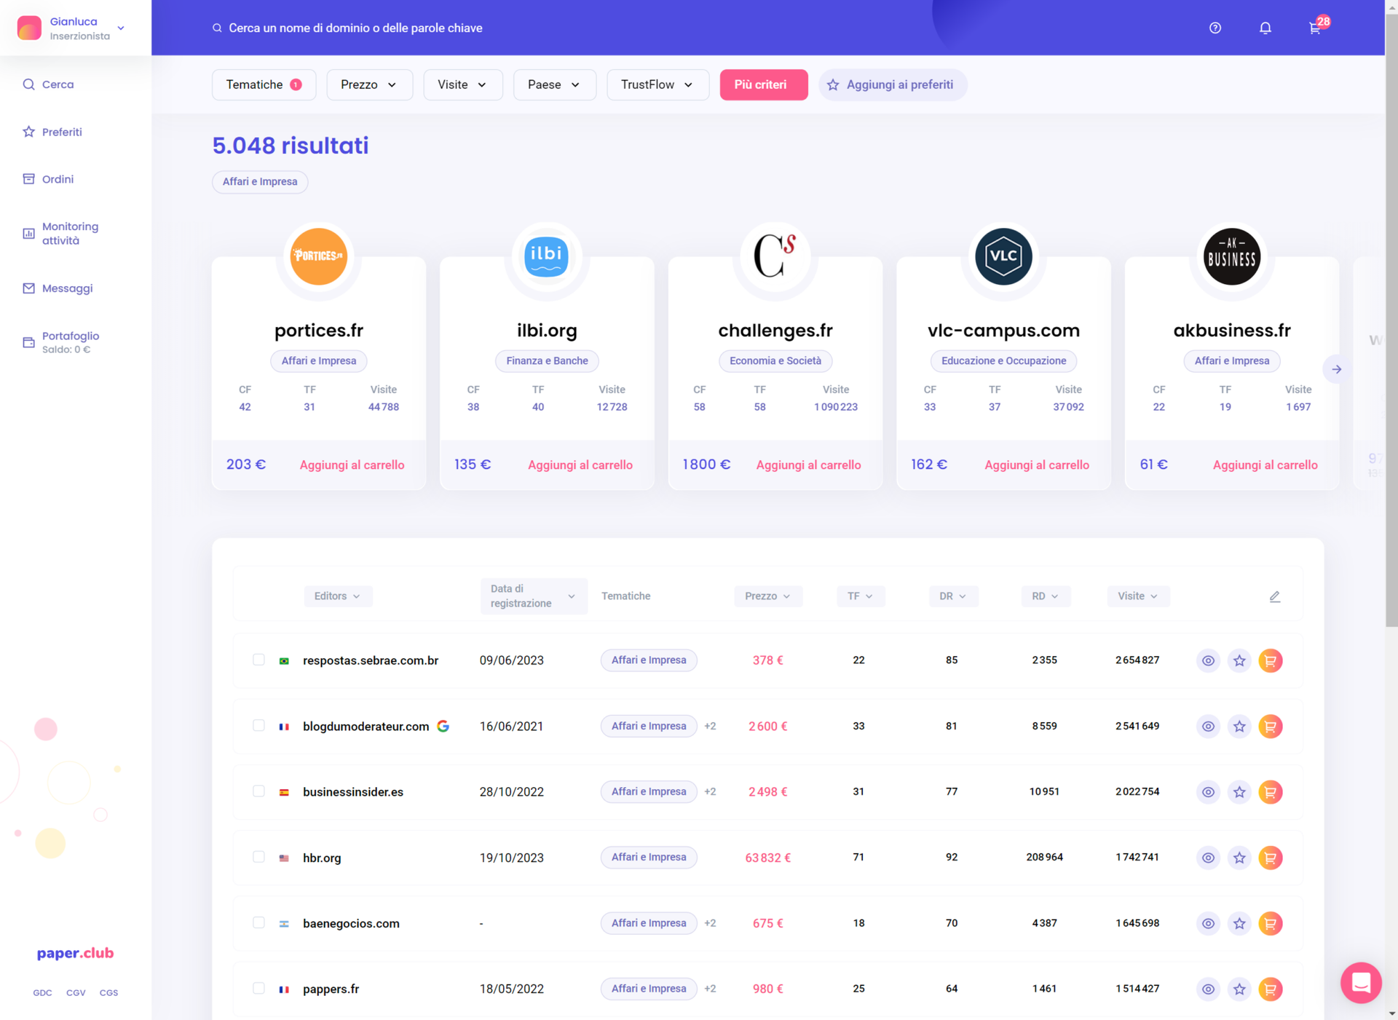
Task: Open Messaggi from the sidebar
Action: pos(67,288)
